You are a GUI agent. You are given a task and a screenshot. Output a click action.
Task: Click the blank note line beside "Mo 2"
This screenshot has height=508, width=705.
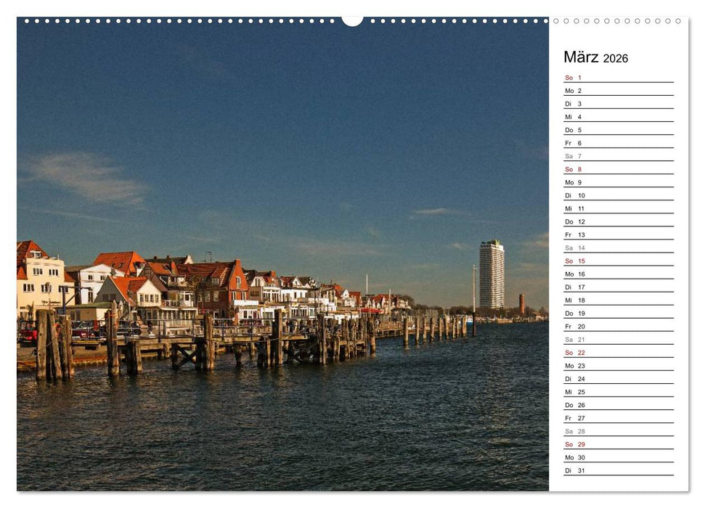click(632, 89)
